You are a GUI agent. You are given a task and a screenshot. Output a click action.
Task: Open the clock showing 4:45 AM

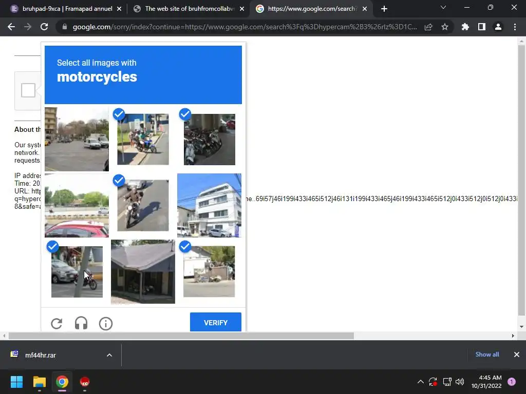click(486, 382)
